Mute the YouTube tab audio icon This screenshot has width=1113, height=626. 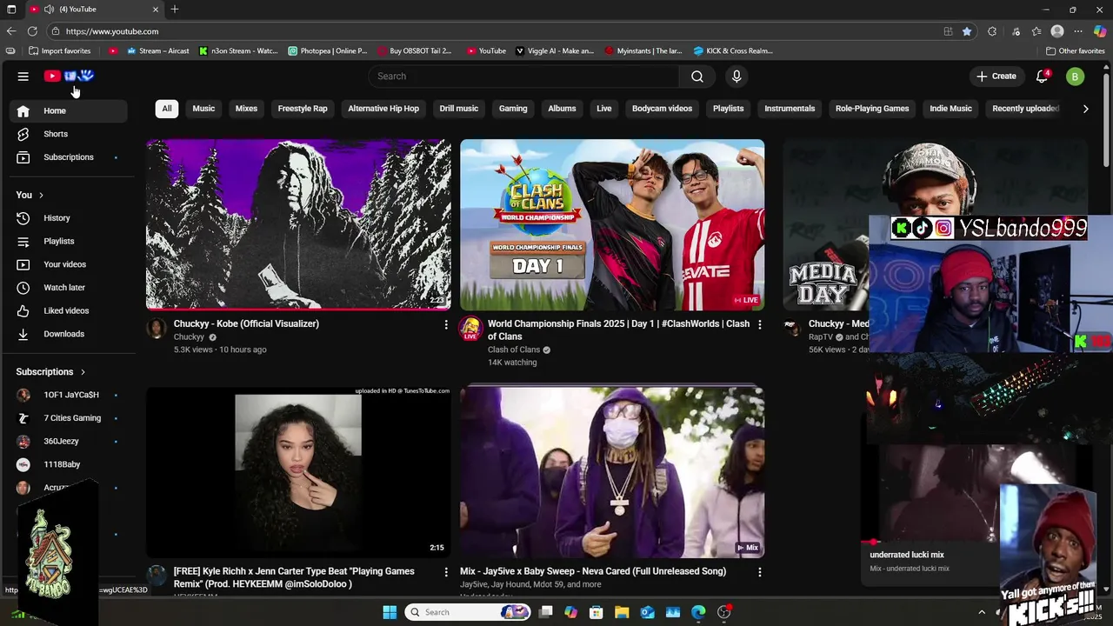tap(49, 10)
